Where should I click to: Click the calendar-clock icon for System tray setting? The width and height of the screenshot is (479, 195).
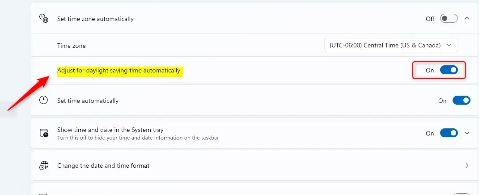(43, 133)
